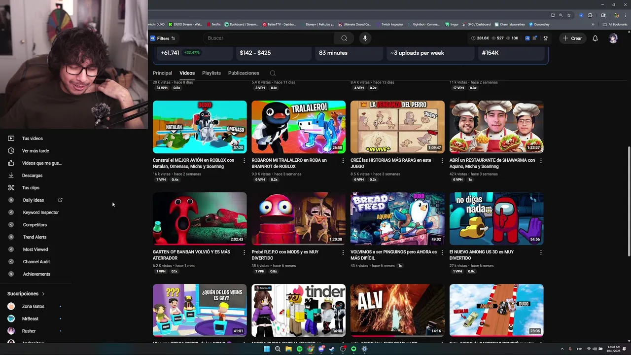Screen dimensions: 631x355
Task: Click the vidIQ trophy icon in header
Action: (546, 38)
